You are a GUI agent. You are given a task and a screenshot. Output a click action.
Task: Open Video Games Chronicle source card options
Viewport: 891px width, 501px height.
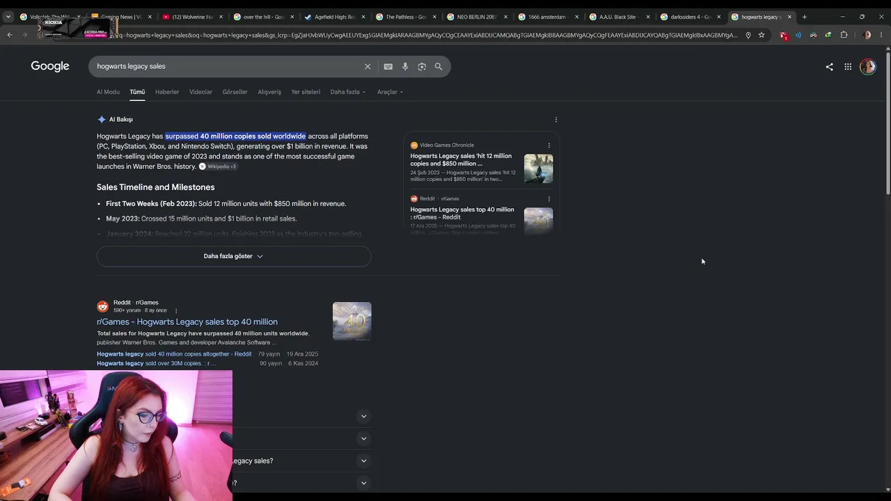549,145
